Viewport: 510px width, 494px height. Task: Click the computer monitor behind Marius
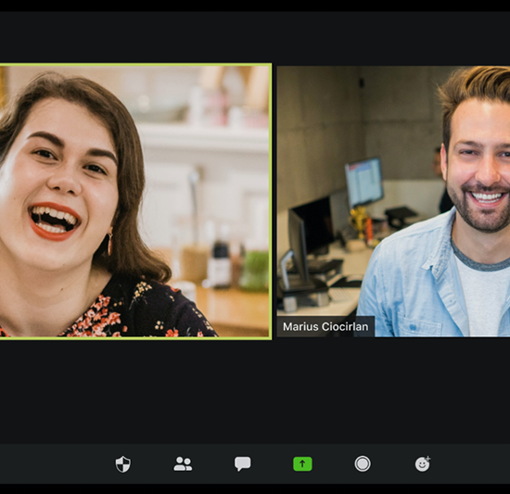click(363, 182)
